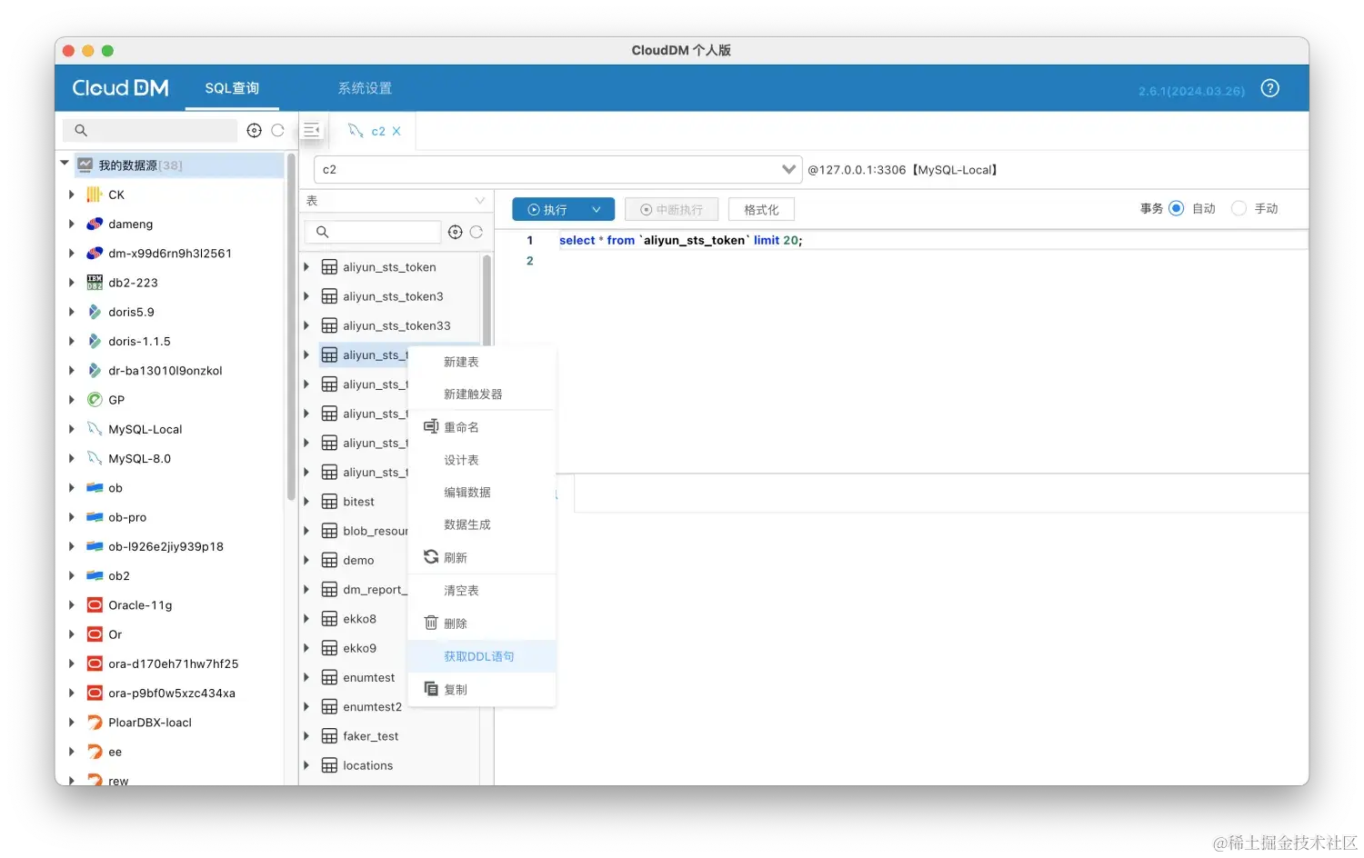Refresh the table list icon

[x=476, y=232]
